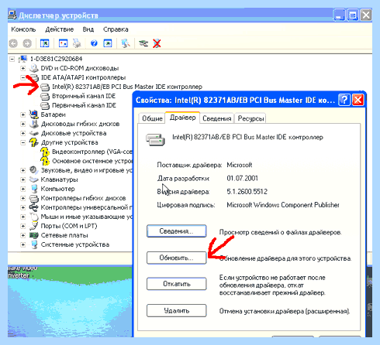Click the Мыши и иные указывающие icon
380x345 pixels.
point(34,217)
